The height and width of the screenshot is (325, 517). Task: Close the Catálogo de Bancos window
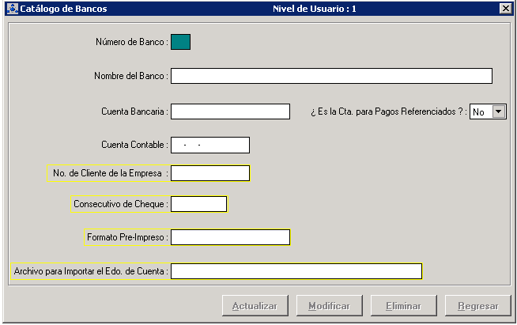point(505,9)
